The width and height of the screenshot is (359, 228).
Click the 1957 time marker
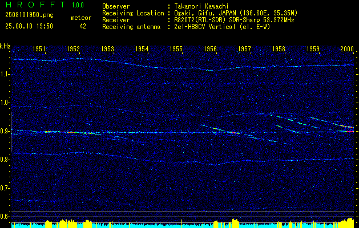point(244,48)
